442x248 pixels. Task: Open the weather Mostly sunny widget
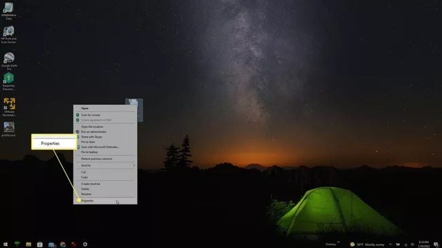point(367,245)
